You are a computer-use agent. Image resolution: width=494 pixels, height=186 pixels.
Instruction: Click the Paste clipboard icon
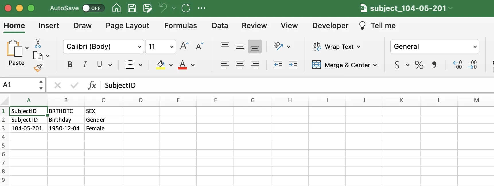tap(14, 48)
